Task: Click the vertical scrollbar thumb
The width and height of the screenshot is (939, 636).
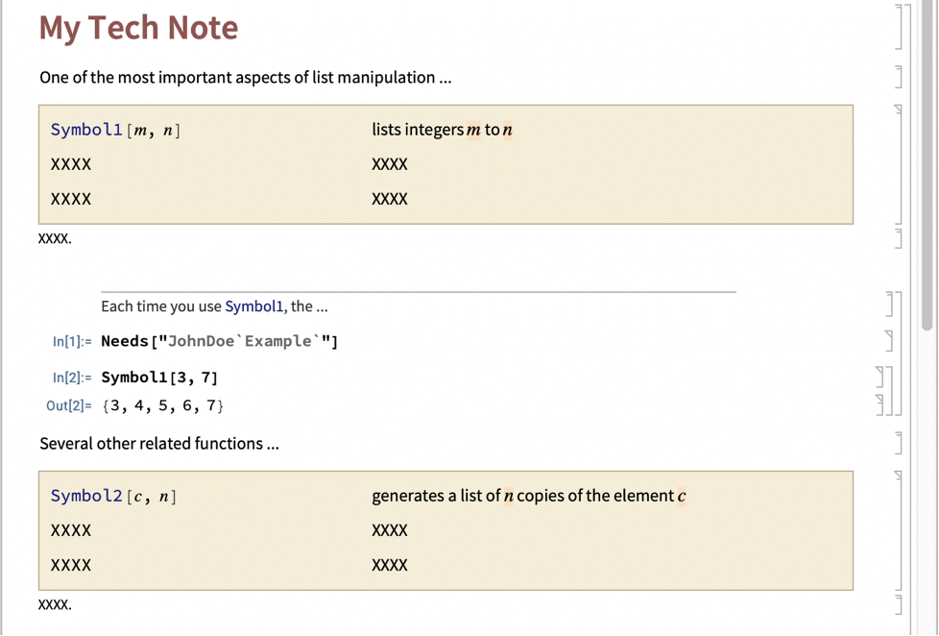Action: tap(927, 163)
